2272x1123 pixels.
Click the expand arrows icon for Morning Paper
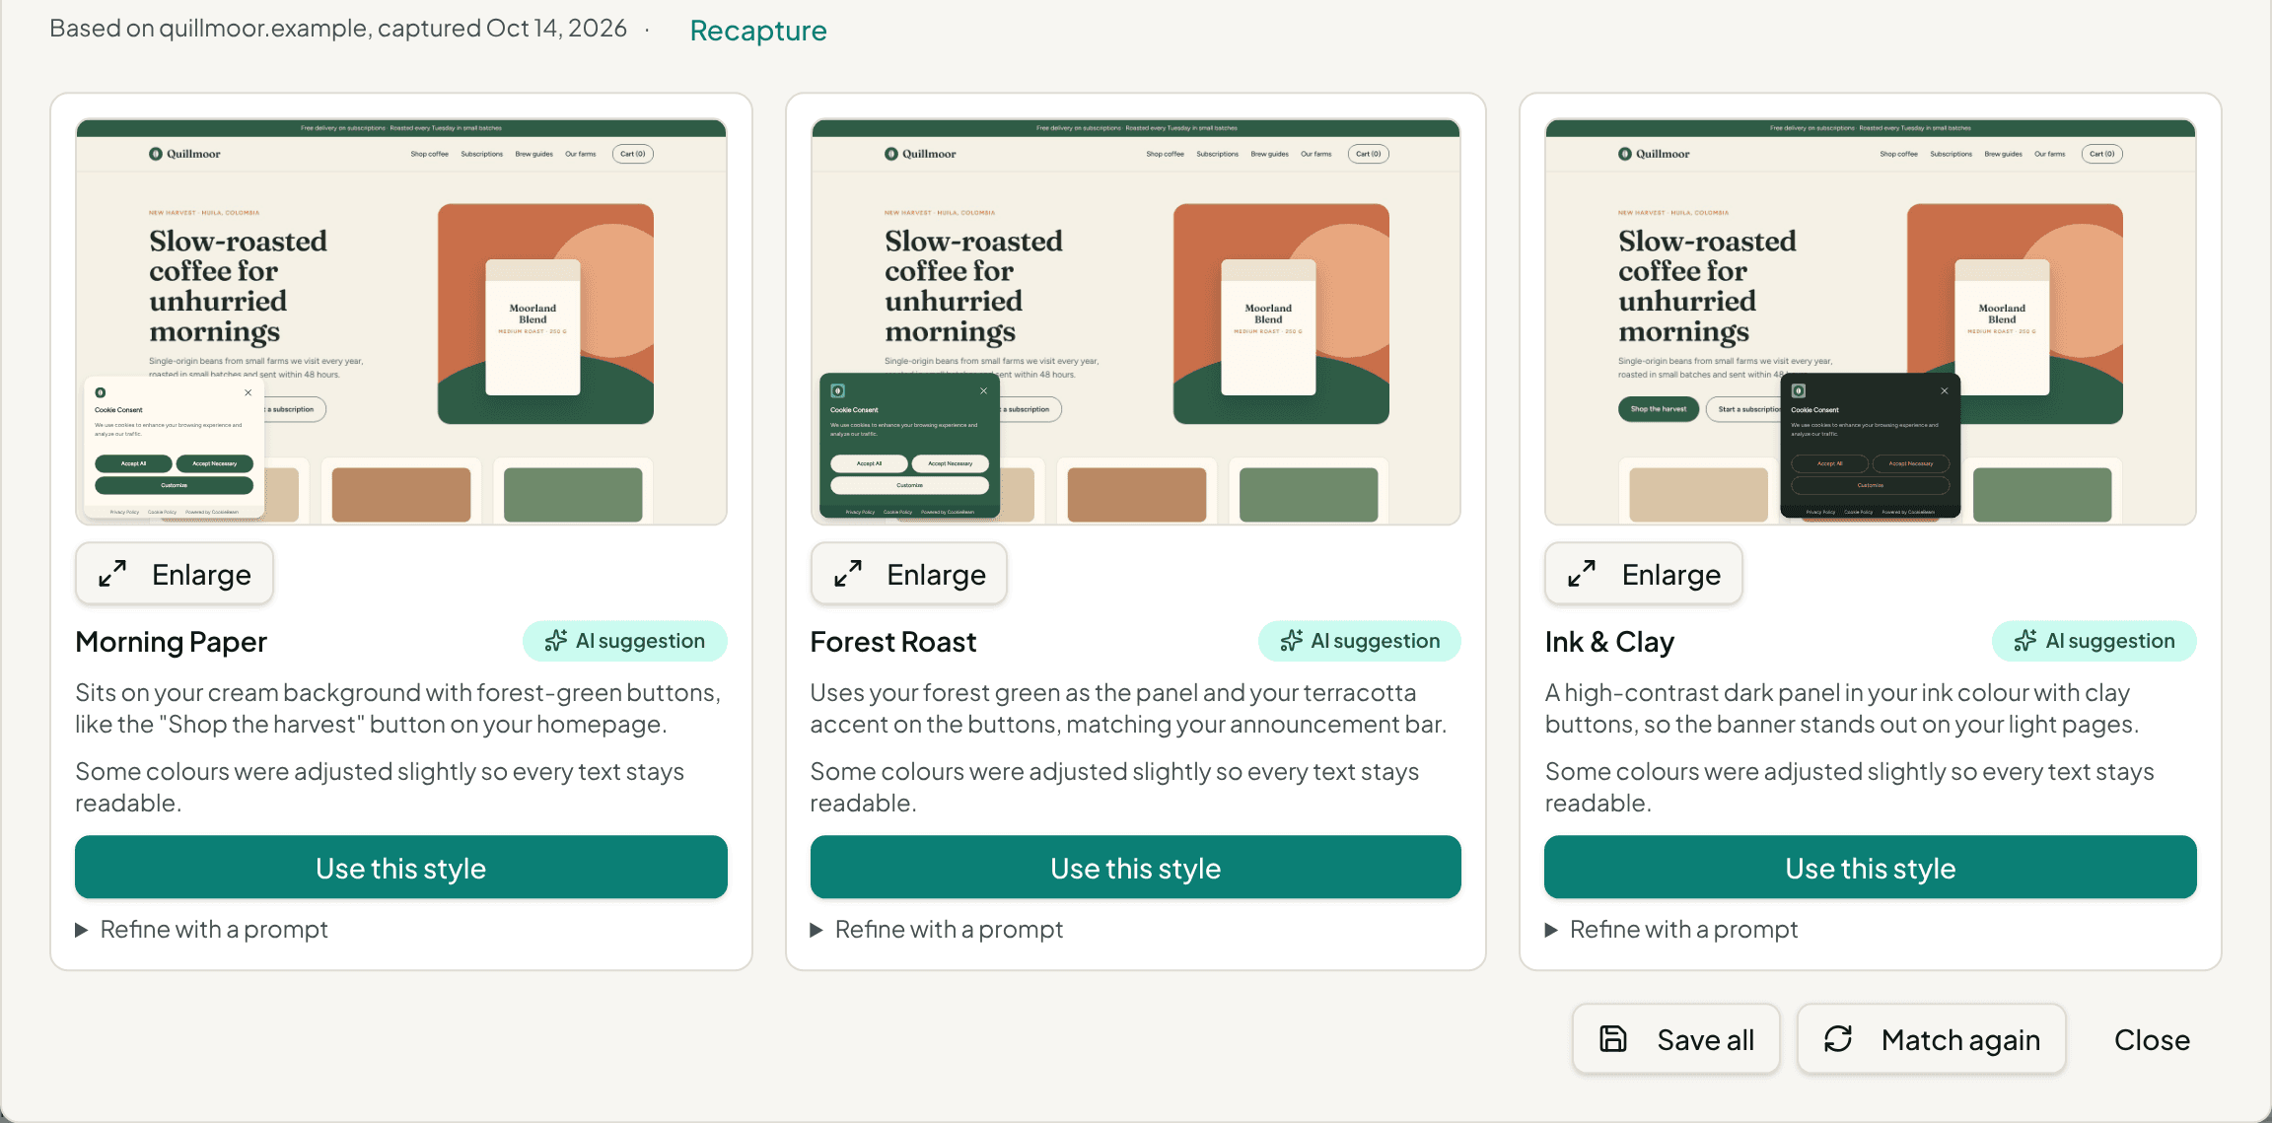(x=112, y=574)
